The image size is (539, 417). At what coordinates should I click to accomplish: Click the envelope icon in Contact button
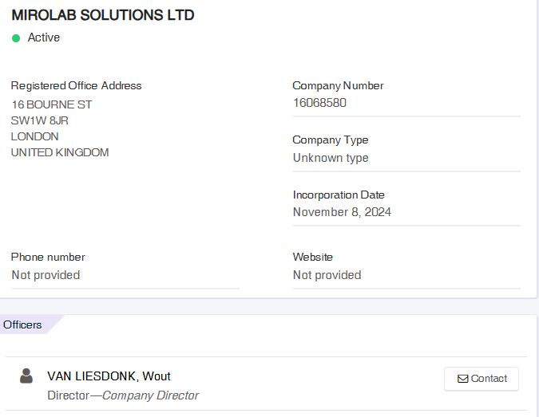point(462,379)
